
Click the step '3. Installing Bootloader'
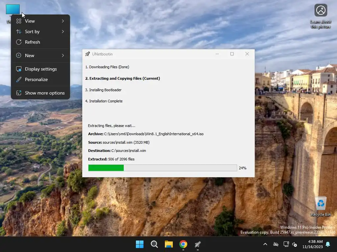point(103,90)
